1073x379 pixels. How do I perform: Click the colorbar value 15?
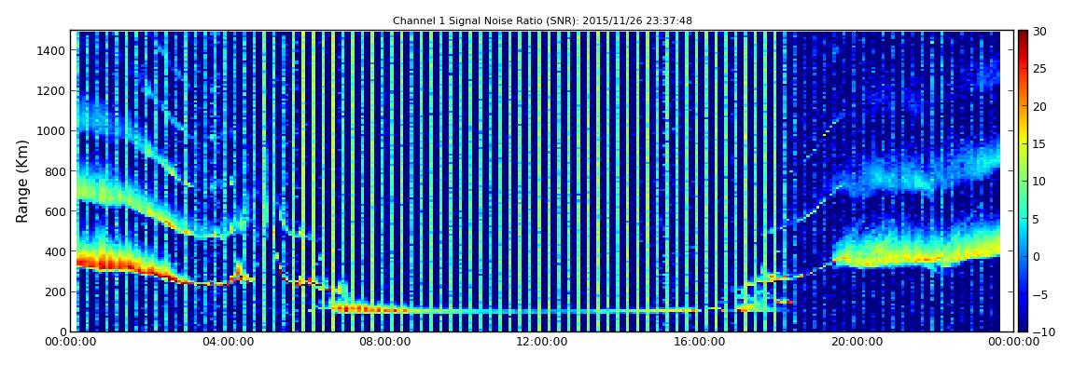1039,143
